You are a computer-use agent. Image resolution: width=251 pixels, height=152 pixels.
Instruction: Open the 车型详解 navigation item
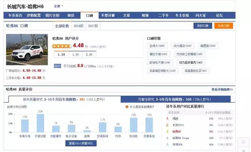pos(108,15)
